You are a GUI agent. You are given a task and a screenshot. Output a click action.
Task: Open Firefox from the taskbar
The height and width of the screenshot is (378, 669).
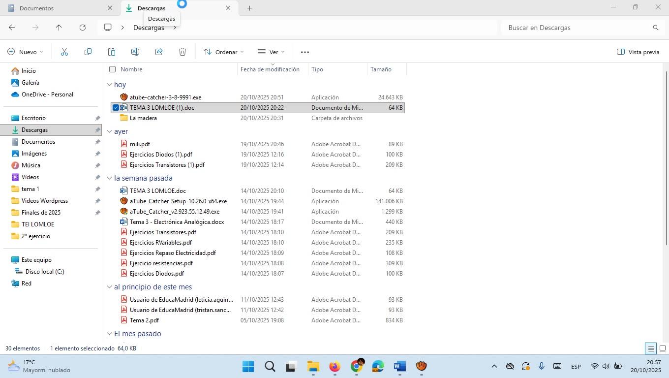(334, 367)
